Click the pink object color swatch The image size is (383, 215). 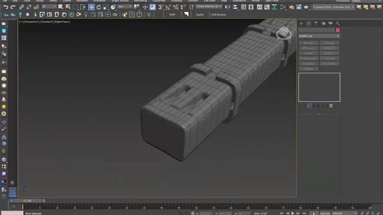click(x=338, y=30)
